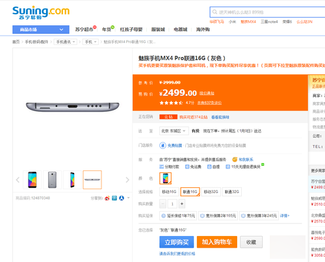Expand more share options arrow
Viewport: 325px width, 262px height.
[x=128, y=198]
